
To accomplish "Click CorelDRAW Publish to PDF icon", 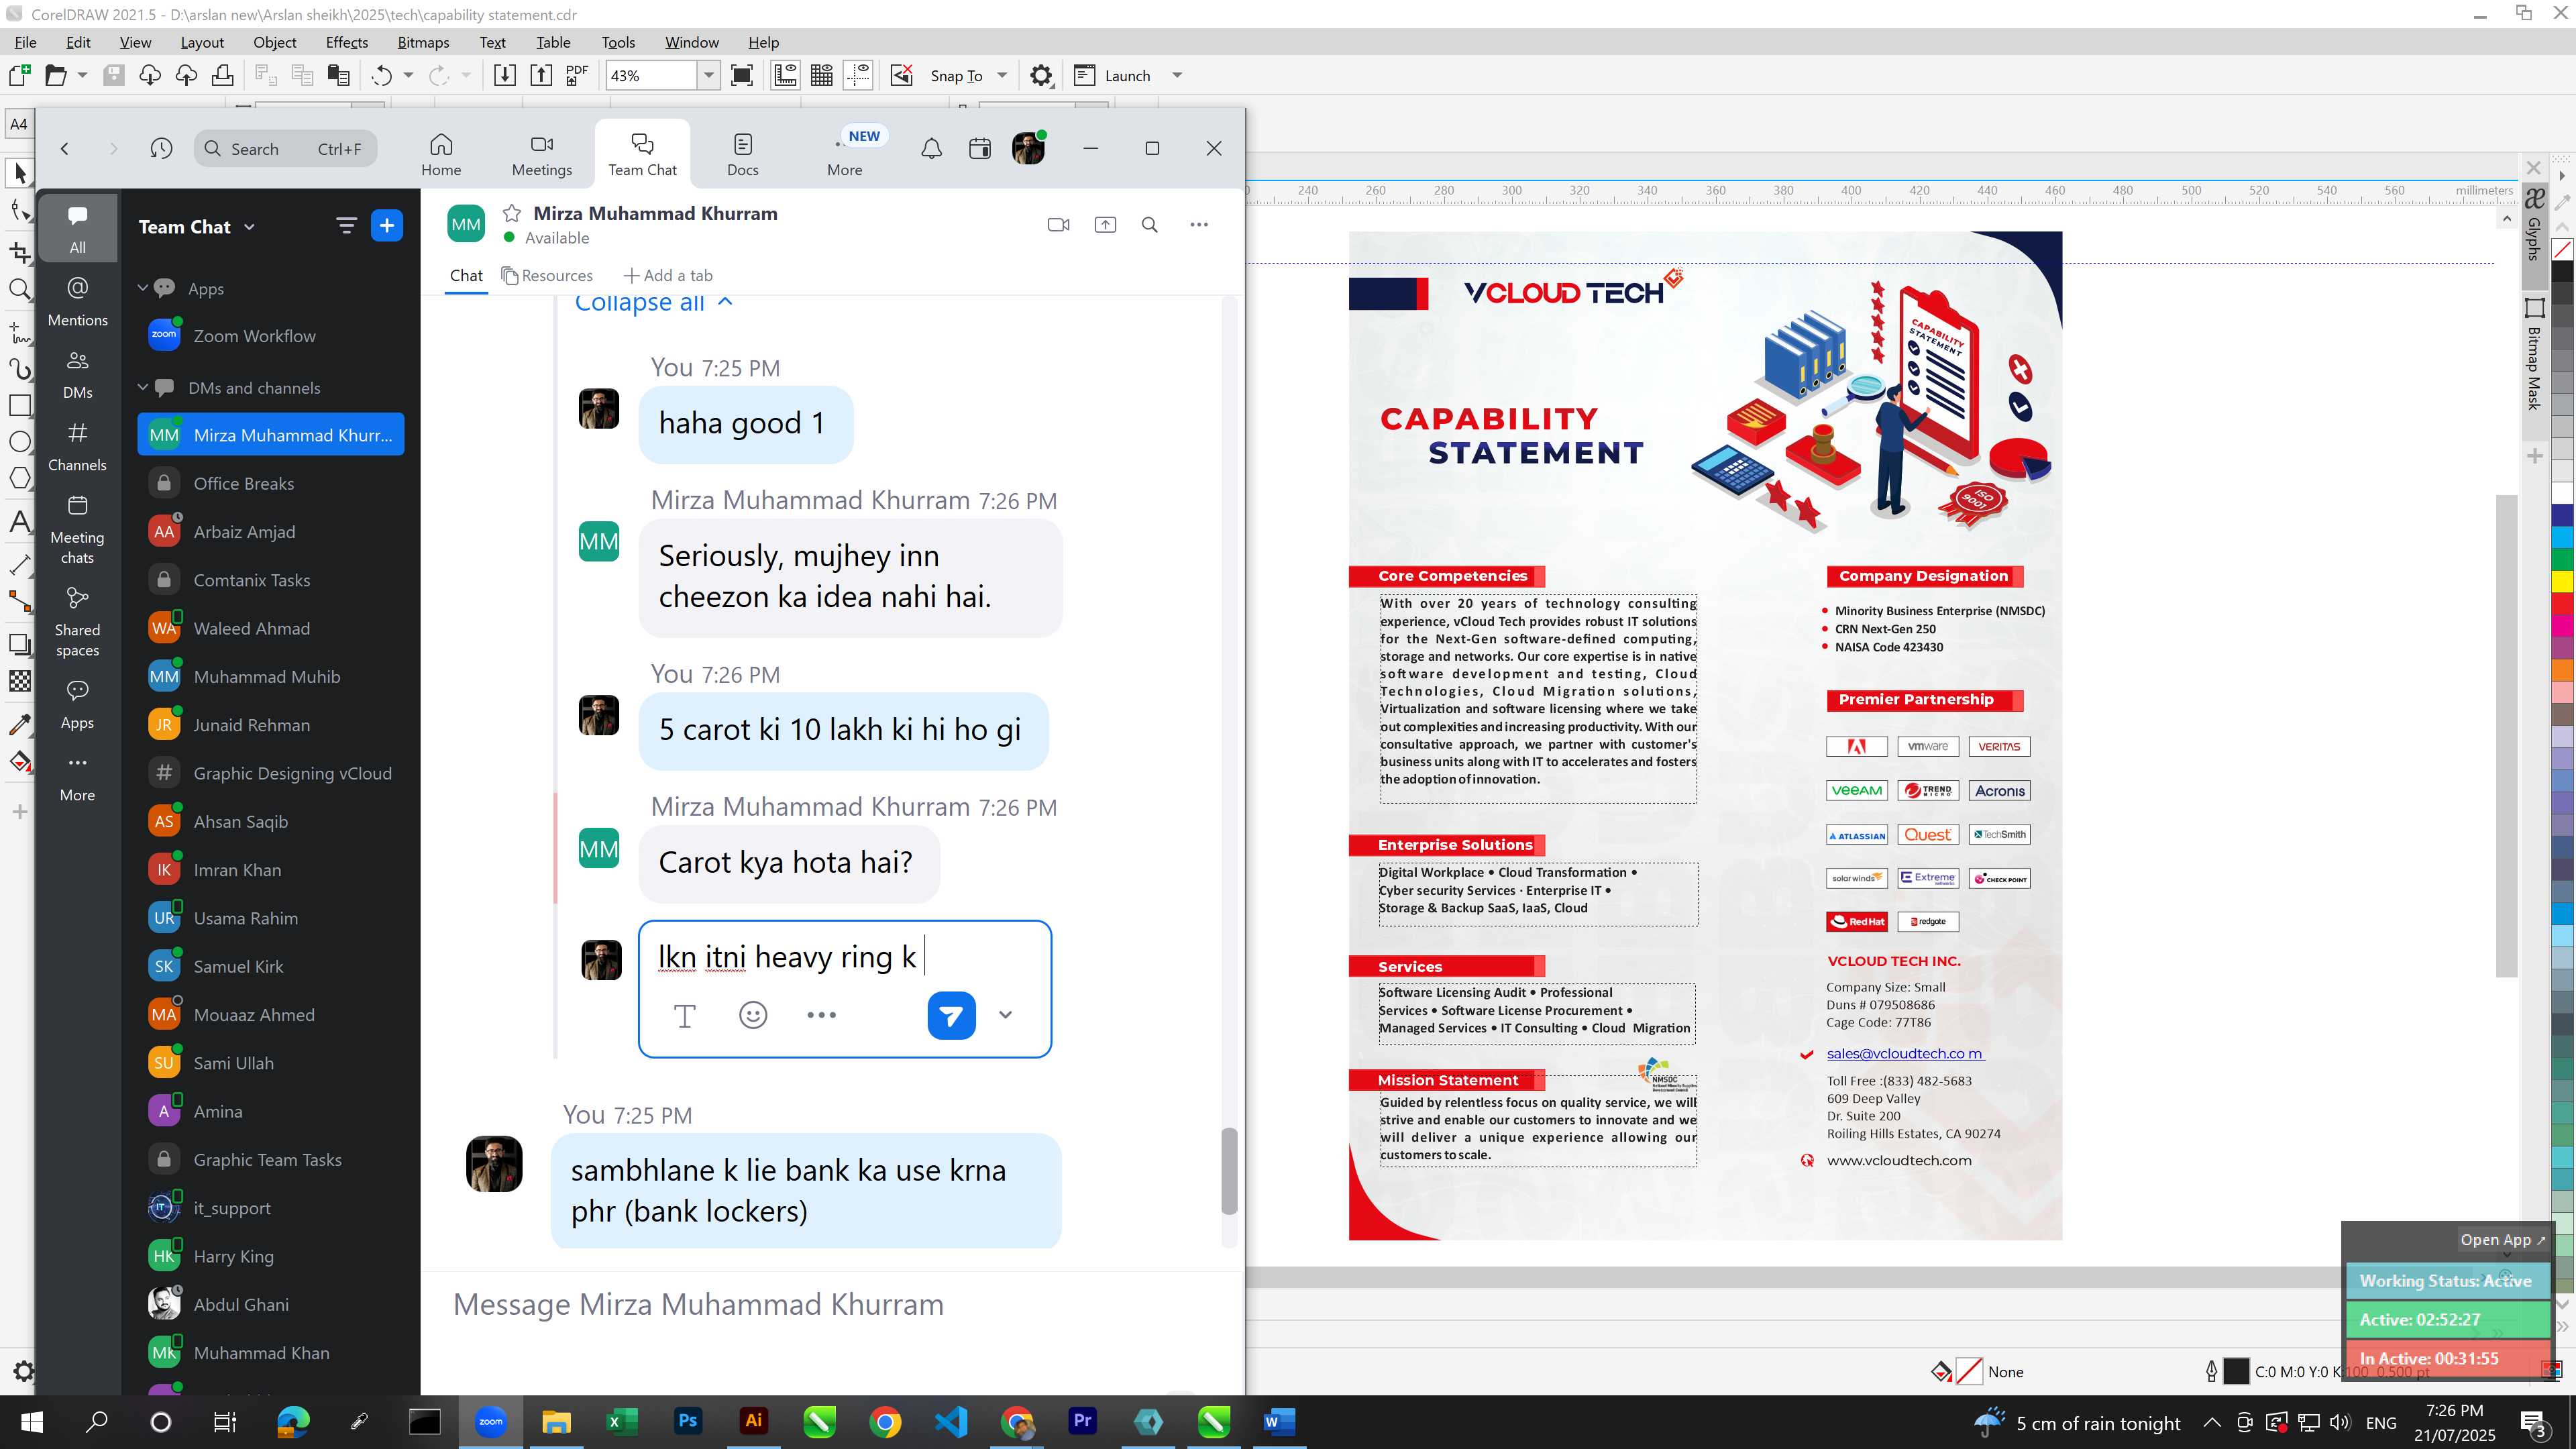I will (x=577, y=76).
